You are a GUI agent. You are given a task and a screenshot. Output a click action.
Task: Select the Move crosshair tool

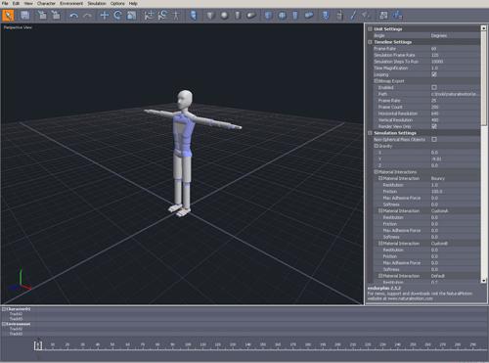point(105,15)
